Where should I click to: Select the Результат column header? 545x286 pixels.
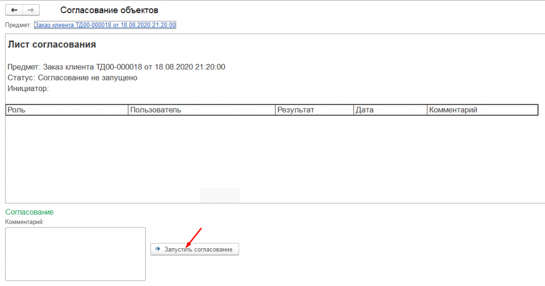(315, 110)
